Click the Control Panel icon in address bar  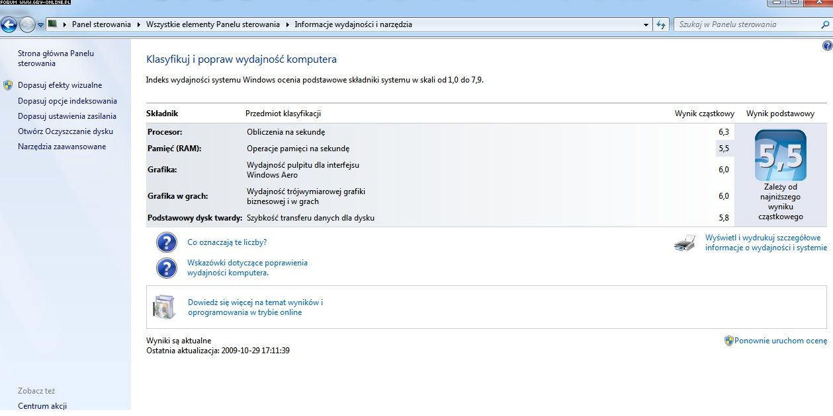(x=52, y=24)
